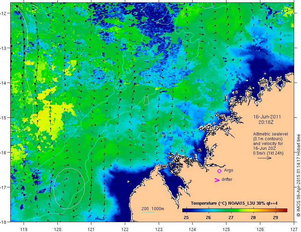This screenshot has height=232, width=301.
Task: Click the 'Argo' legend label
Action: 228,170
